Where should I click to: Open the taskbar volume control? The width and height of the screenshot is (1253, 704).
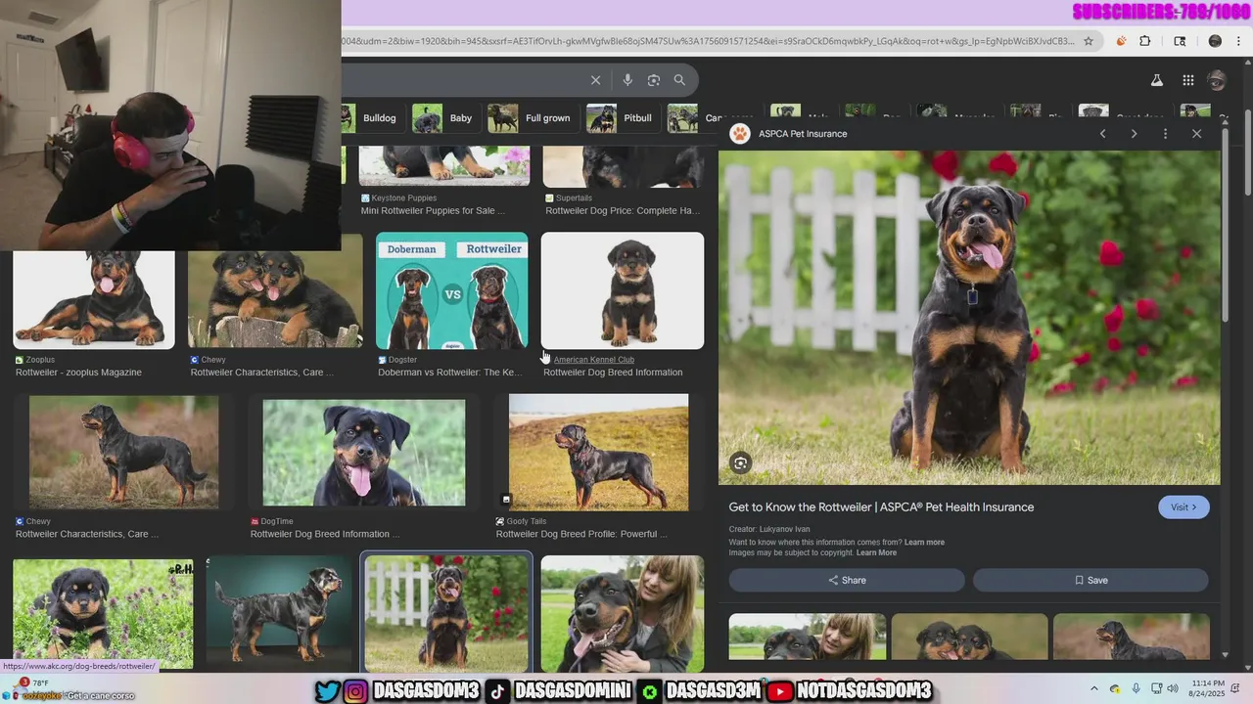1173,689
